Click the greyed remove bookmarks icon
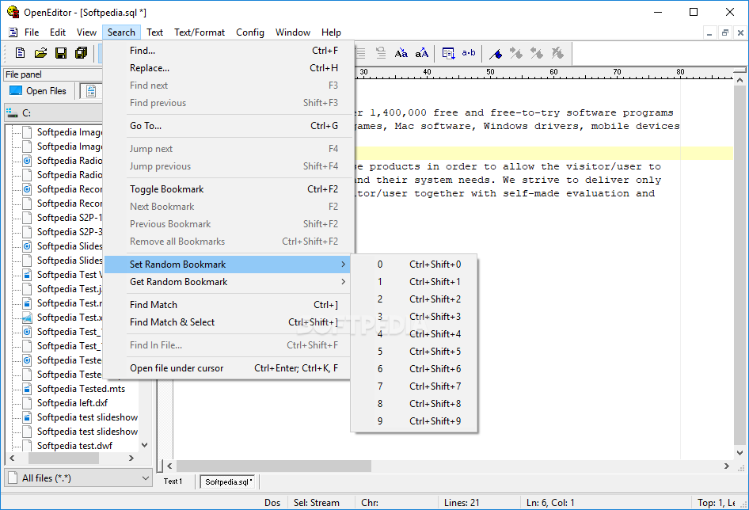Viewport: 749px width, 510px height. coord(557,53)
